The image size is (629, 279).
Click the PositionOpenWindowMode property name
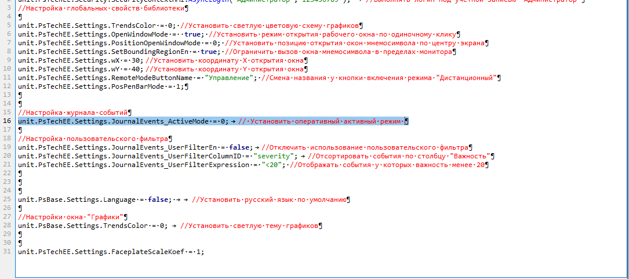coord(154,43)
